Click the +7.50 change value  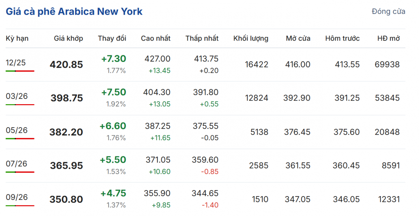(113, 92)
